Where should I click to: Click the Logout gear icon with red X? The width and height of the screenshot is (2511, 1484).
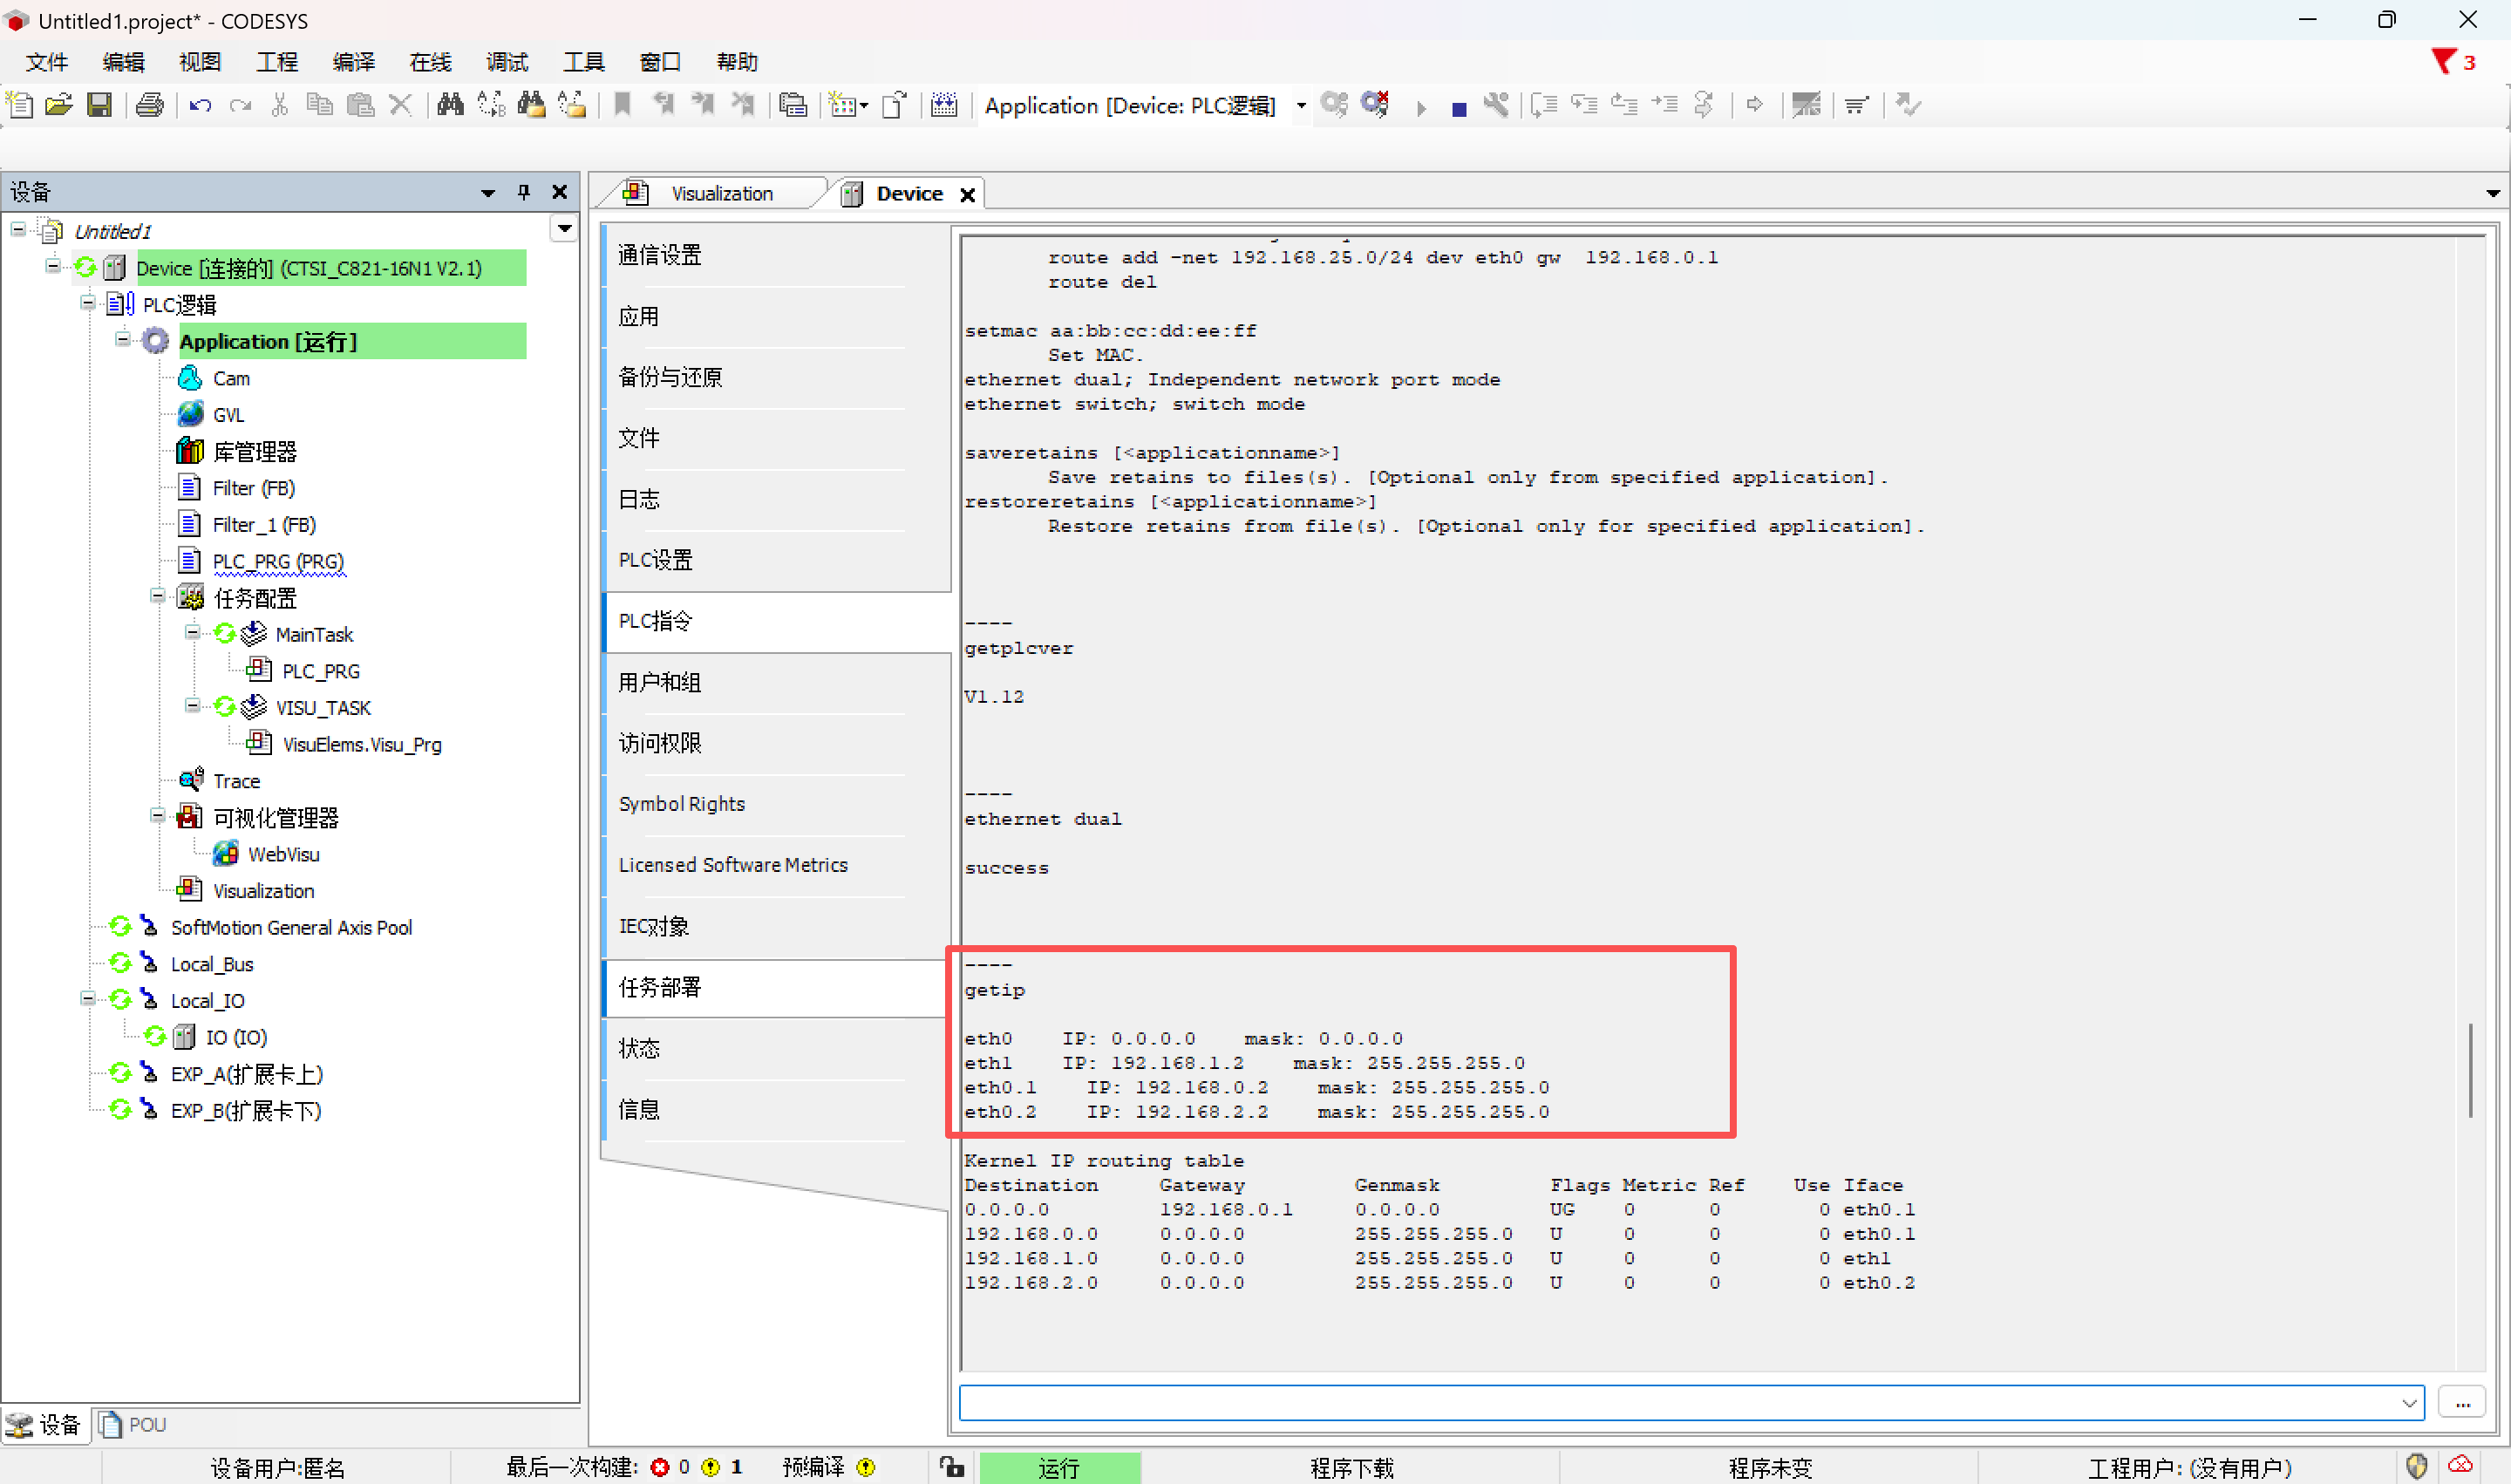[x=1375, y=105]
